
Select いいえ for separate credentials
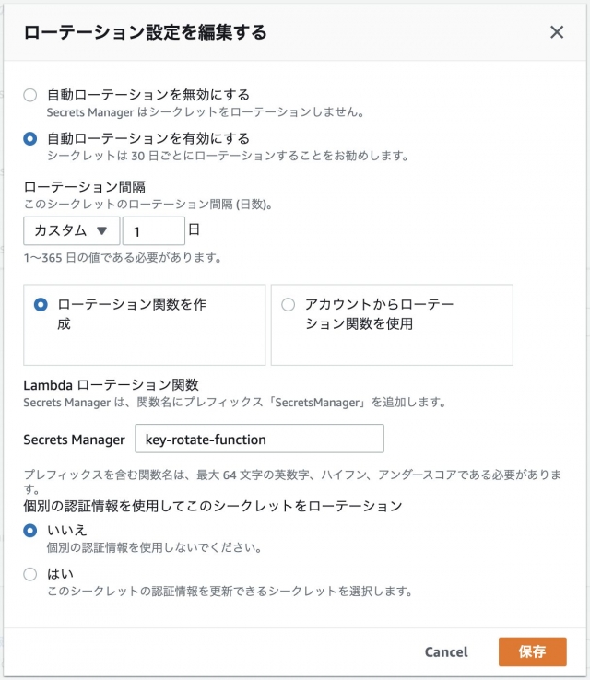click(x=29, y=531)
